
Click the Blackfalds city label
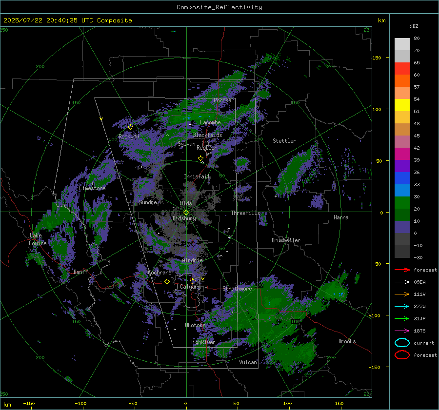[207, 135]
